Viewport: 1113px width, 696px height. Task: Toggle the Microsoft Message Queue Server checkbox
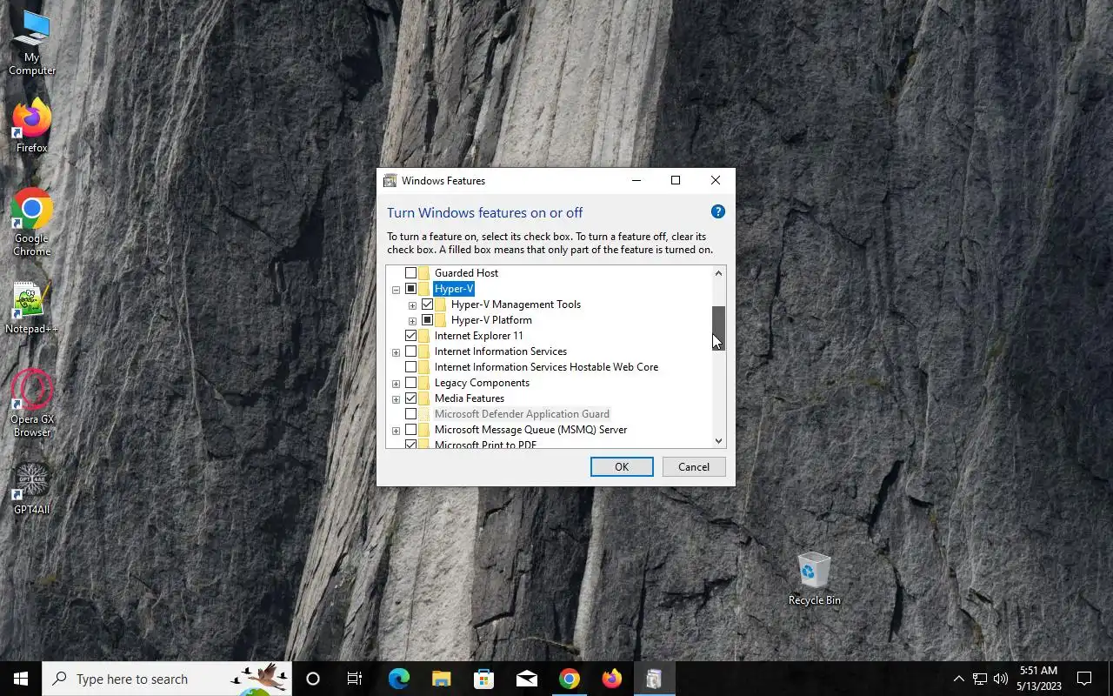point(410,430)
